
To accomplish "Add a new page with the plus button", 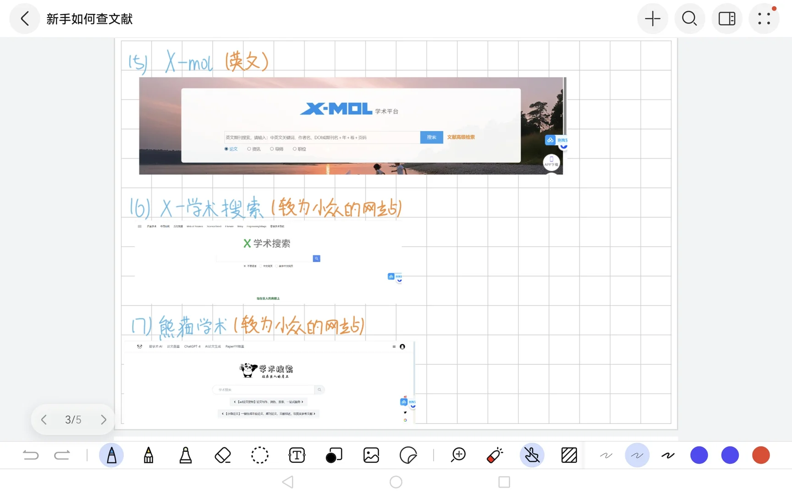I will [653, 18].
